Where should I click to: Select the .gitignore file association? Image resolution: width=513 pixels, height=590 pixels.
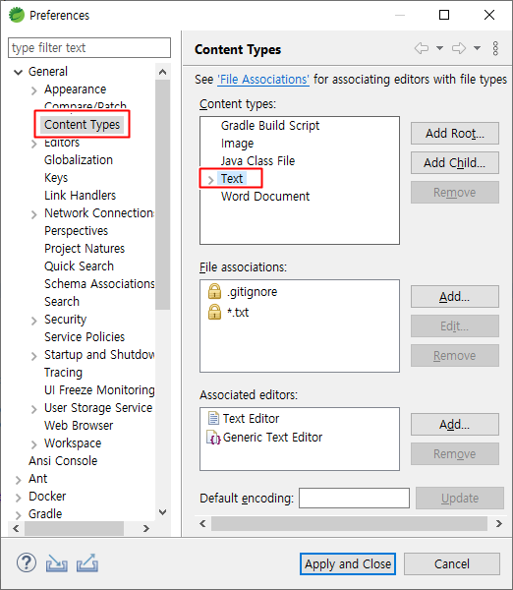click(252, 292)
